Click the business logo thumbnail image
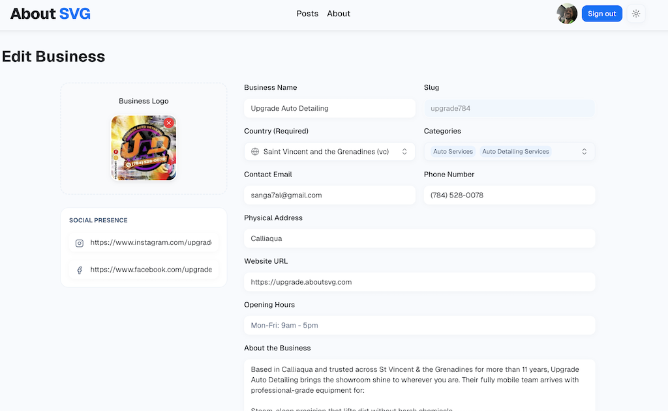 click(x=144, y=148)
